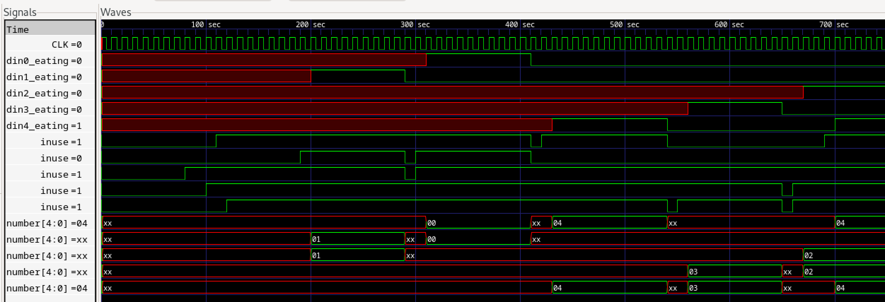
Task: Jump marker to 600 sec on ruler
Action: pyautogui.click(x=729, y=25)
